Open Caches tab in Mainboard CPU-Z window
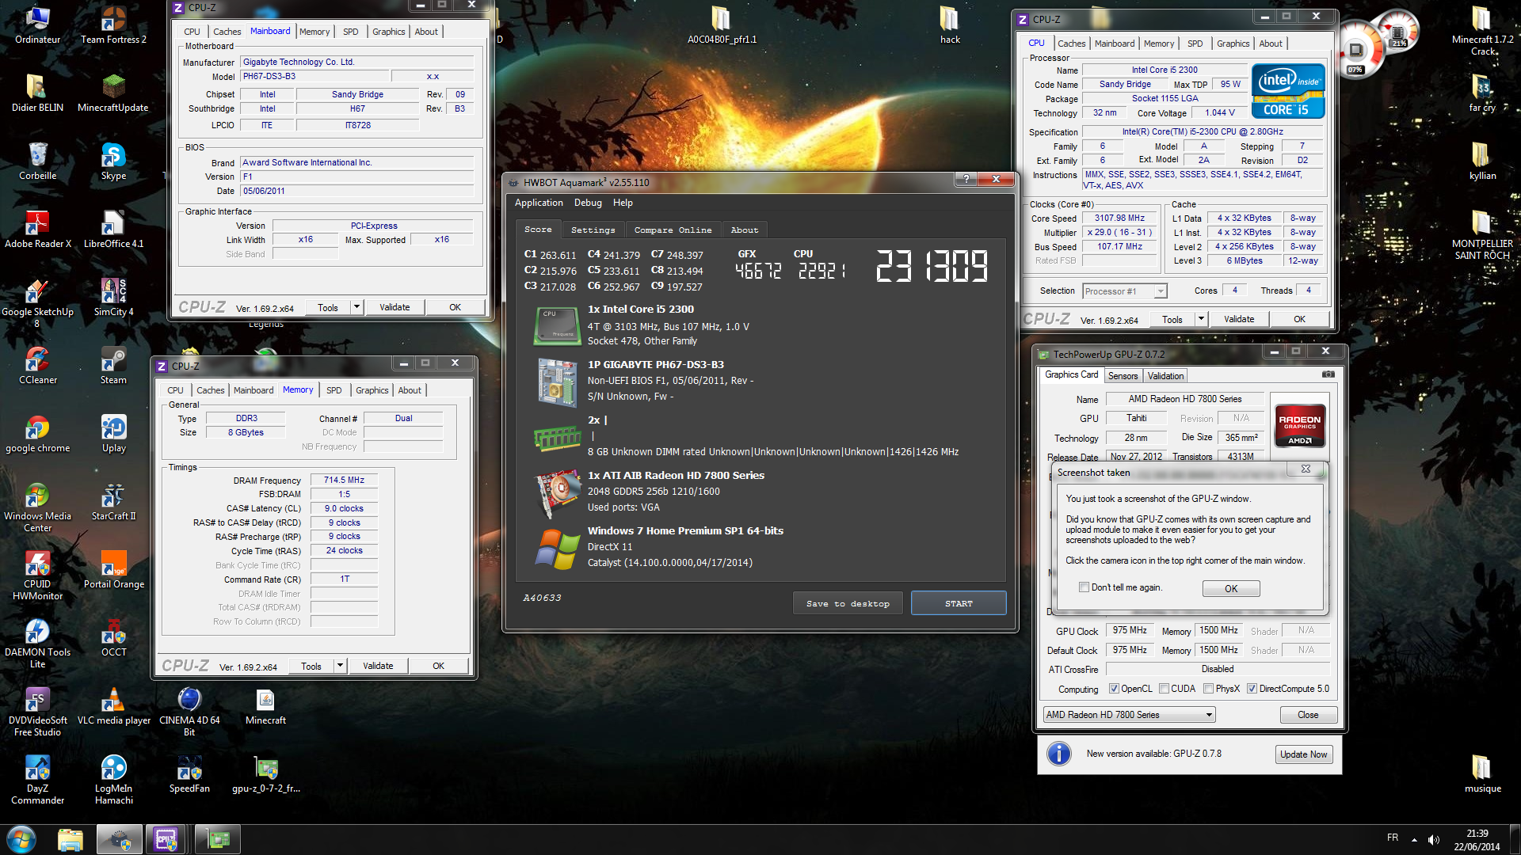The image size is (1521, 855). [x=227, y=32]
